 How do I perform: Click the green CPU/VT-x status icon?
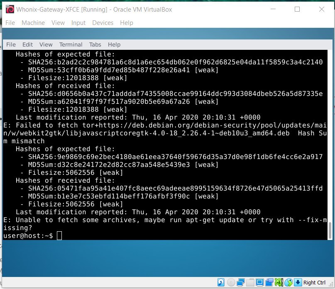click(x=279, y=282)
